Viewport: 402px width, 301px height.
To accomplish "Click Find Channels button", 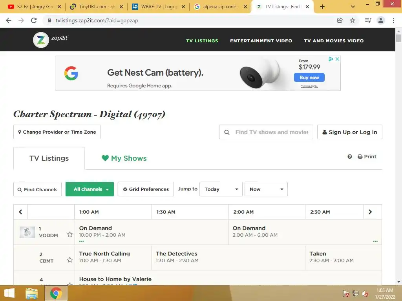I will (x=37, y=189).
